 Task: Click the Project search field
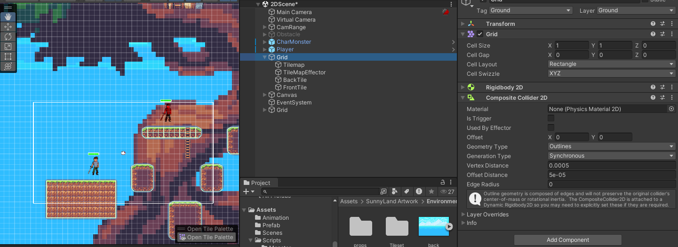[x=320, y=191]
